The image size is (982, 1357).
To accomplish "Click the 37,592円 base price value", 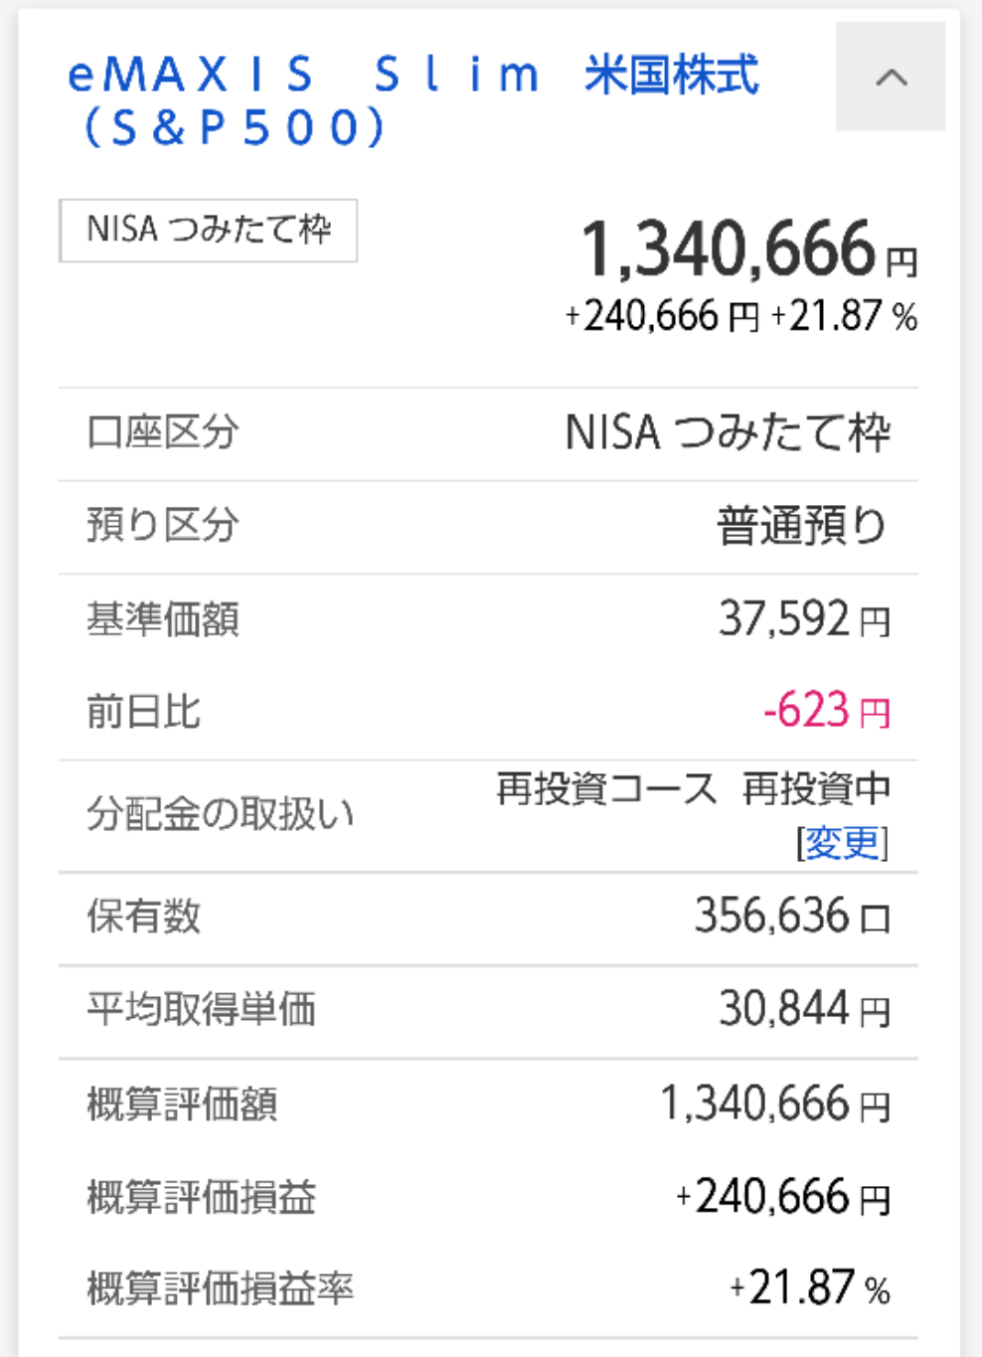I will [803, 619].
